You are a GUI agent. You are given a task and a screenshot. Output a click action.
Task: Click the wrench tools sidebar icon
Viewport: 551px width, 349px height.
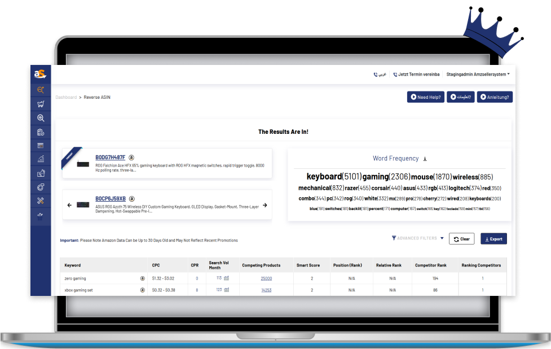click(41, 200)
